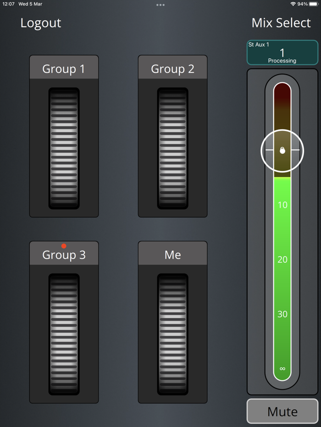Click the red indicator dot on Group 3

64,246
